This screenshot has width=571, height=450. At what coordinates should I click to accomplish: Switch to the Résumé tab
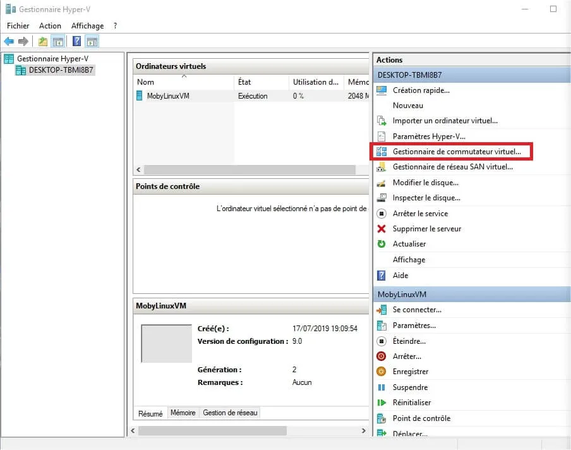tap(150, 413)
